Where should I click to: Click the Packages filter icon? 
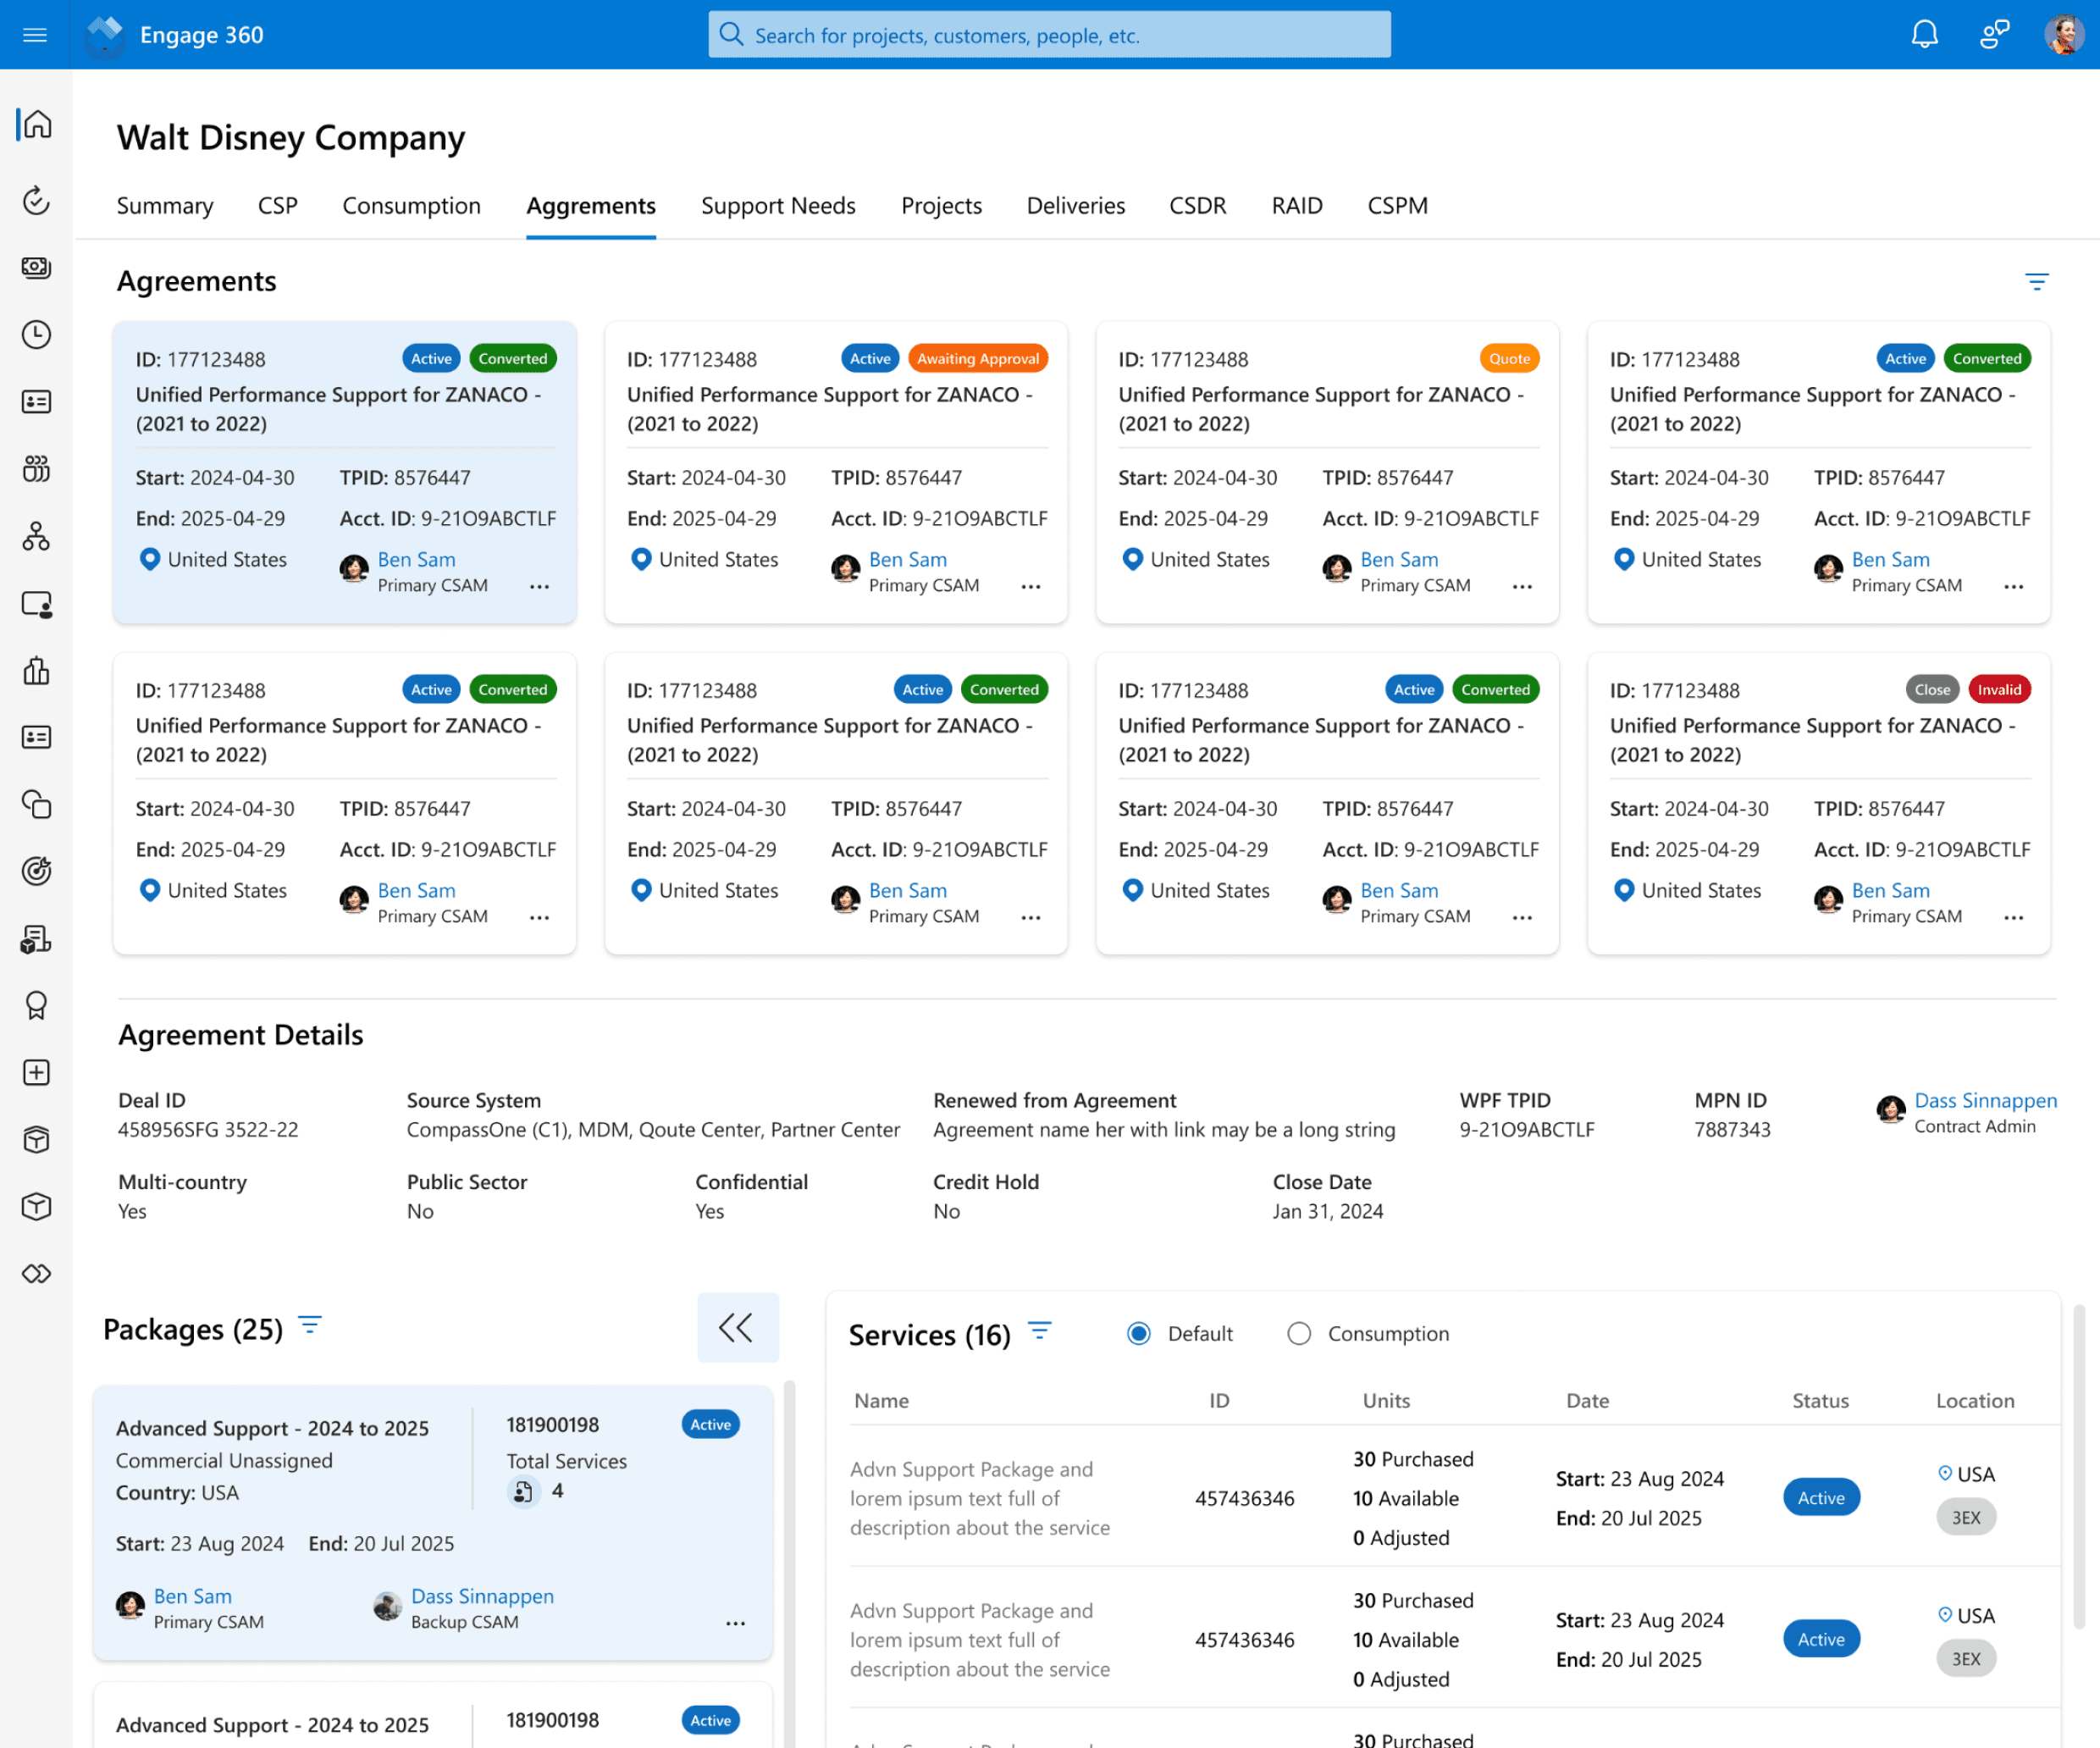pyautogui.click(x=310, y=1326)
